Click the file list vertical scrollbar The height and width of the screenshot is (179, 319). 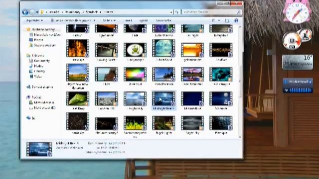[x=240, y=81]
